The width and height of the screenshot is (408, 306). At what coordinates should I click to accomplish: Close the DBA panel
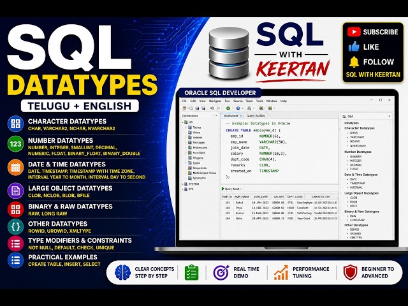(390, 116)
